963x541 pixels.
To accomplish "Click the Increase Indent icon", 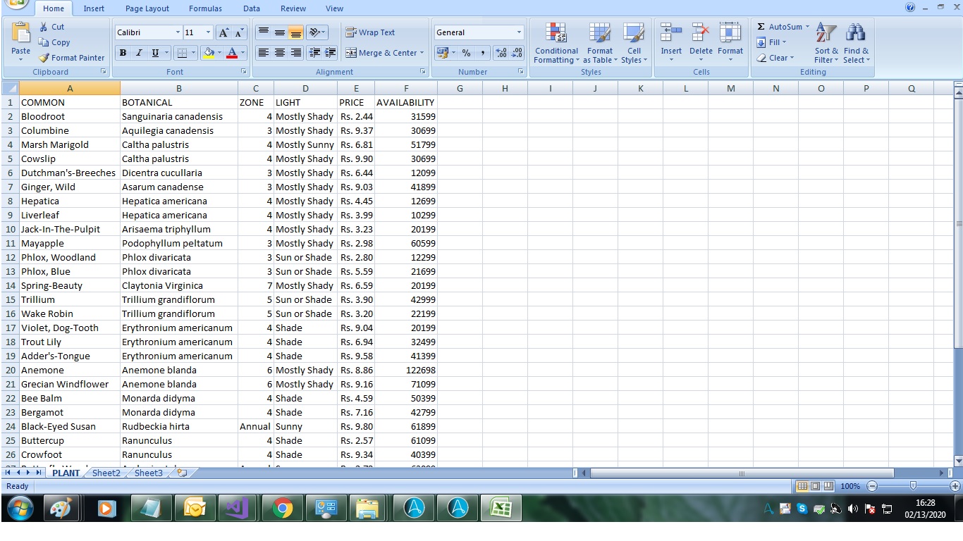I will click(x=330, y=53).
